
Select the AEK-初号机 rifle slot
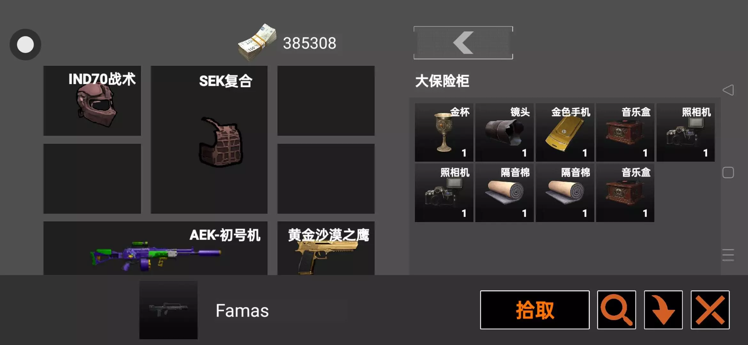155,248
